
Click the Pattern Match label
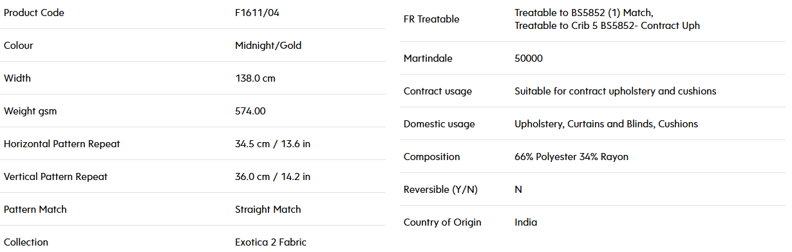point(35,210)
